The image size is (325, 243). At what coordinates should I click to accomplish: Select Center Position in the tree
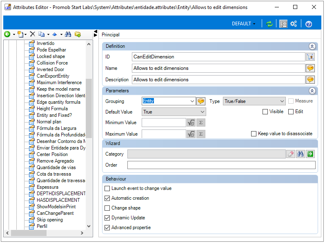coord(52,154)
